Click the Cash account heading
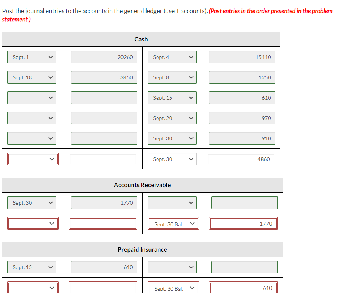This screenshot has width=346, height=293. tap(141, 39)
